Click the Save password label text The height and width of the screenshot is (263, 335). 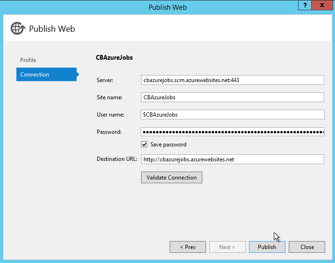(168, 145)
